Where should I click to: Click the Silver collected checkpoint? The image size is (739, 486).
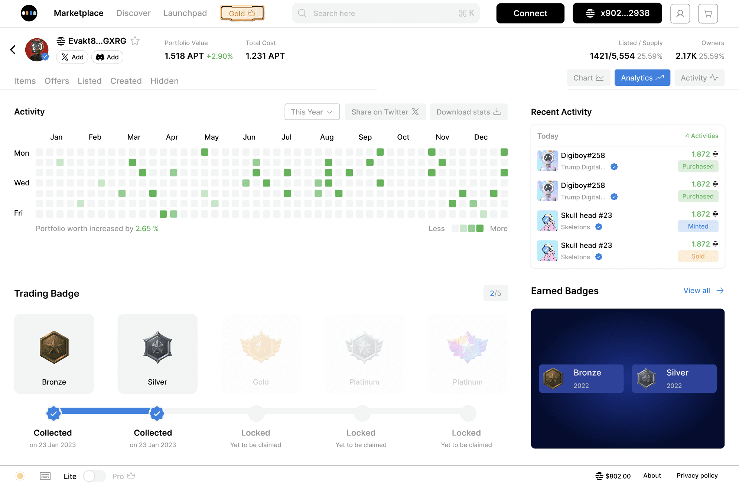pyautogui.click(x=157, y=413)
